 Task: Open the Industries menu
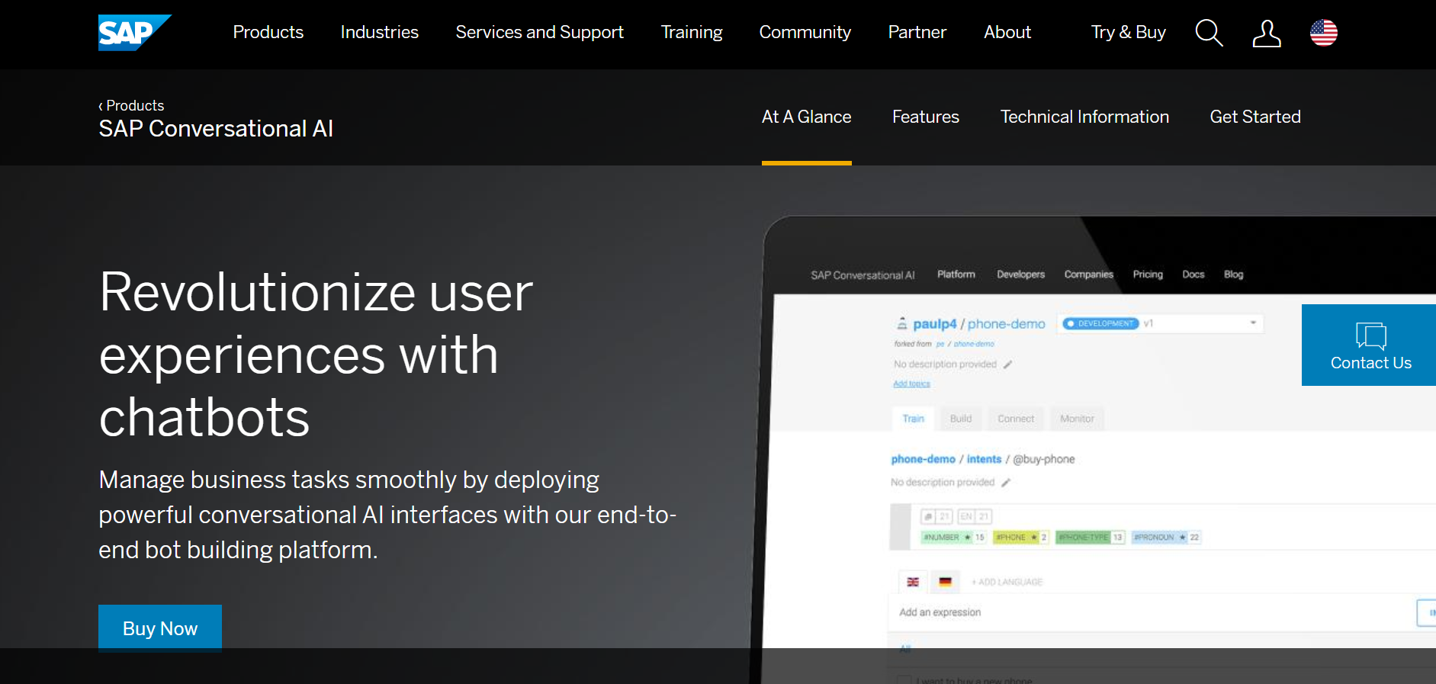pyautogui.click(x=380, y=32)
